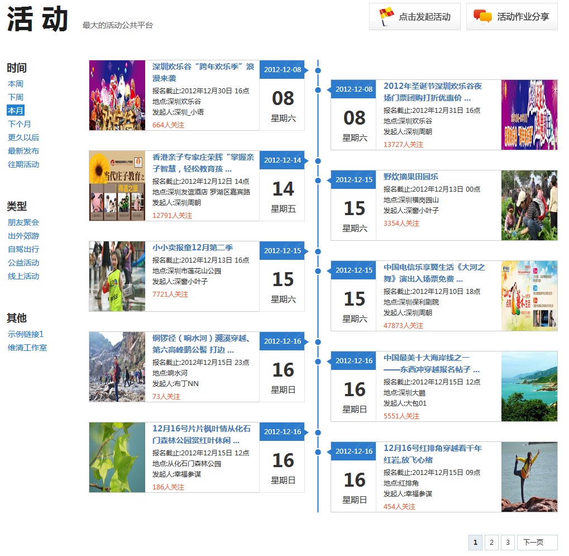Filter type 出外郊游
569x556 pixels.
click(23, 236)
